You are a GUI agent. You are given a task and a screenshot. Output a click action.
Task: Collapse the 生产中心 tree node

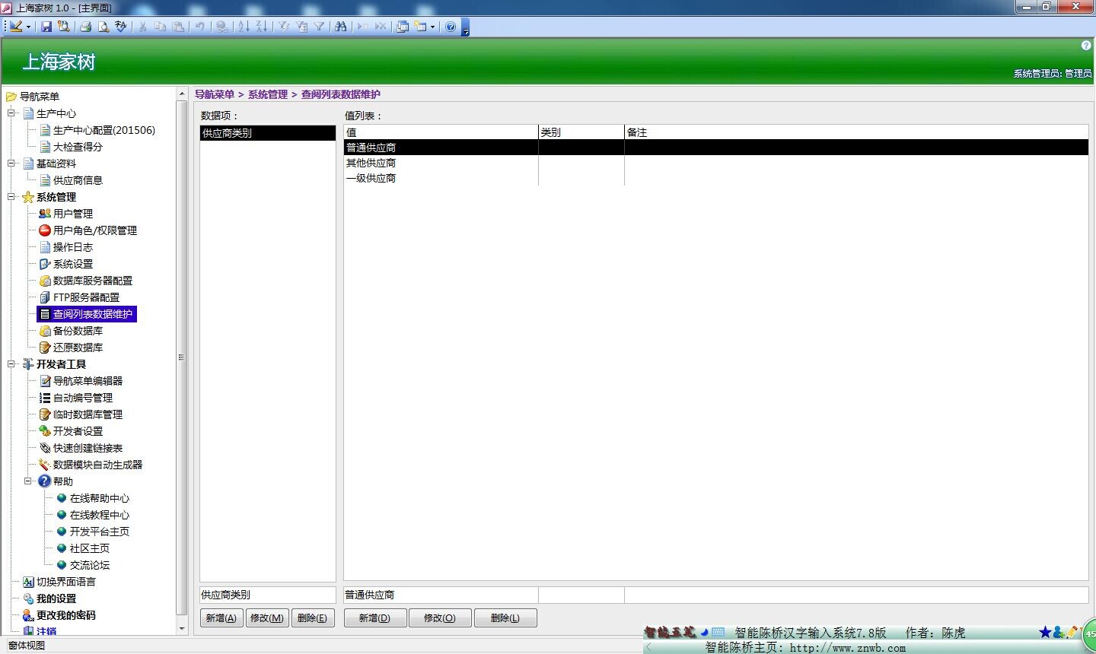[x=11, y=113]
